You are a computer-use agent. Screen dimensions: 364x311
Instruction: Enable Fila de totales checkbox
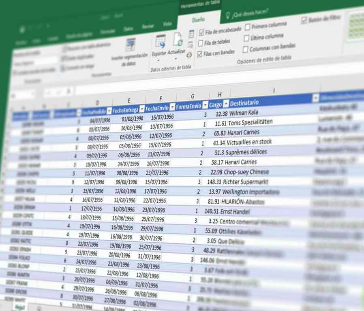point(201,43)
